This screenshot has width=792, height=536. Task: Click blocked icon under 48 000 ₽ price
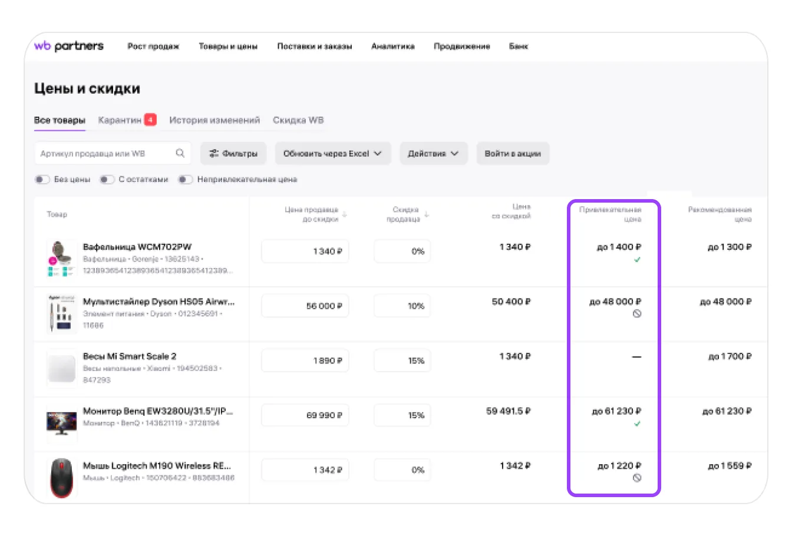click(637, 314)
